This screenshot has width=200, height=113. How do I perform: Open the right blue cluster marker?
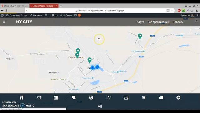97,67
